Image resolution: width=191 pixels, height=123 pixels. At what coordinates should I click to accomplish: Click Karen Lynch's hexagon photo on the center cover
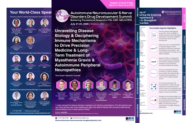(x=88, y=85)
